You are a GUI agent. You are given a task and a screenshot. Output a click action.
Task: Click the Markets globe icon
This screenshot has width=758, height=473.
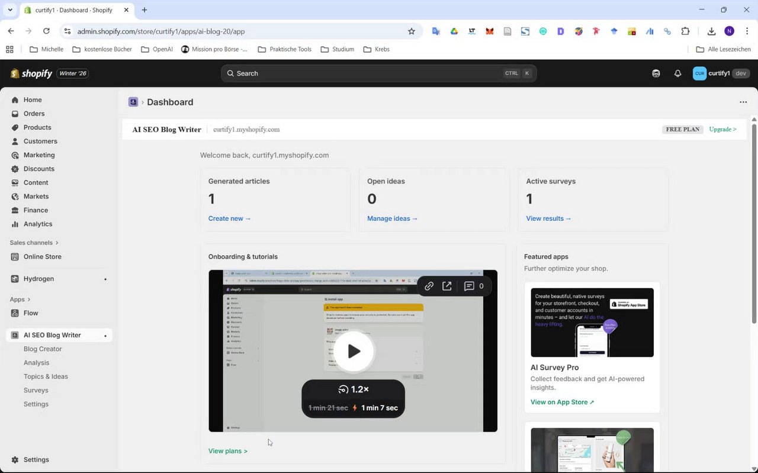[x=15, y=197]
